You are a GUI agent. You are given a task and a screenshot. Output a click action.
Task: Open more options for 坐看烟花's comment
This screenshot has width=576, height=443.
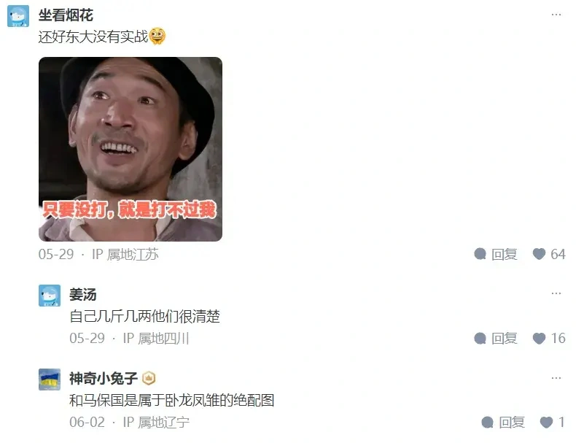pos(556,15)
